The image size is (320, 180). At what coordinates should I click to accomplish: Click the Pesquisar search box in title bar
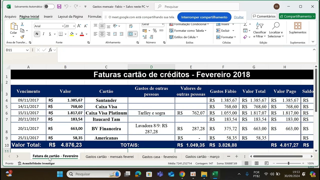(x=197, y=7)
